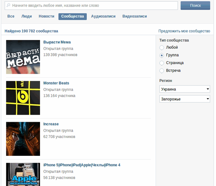Open the iPhone 5|iPhone|iPad|Apple group link
Screen dimensions: 216x186
[x=82, y=165]
